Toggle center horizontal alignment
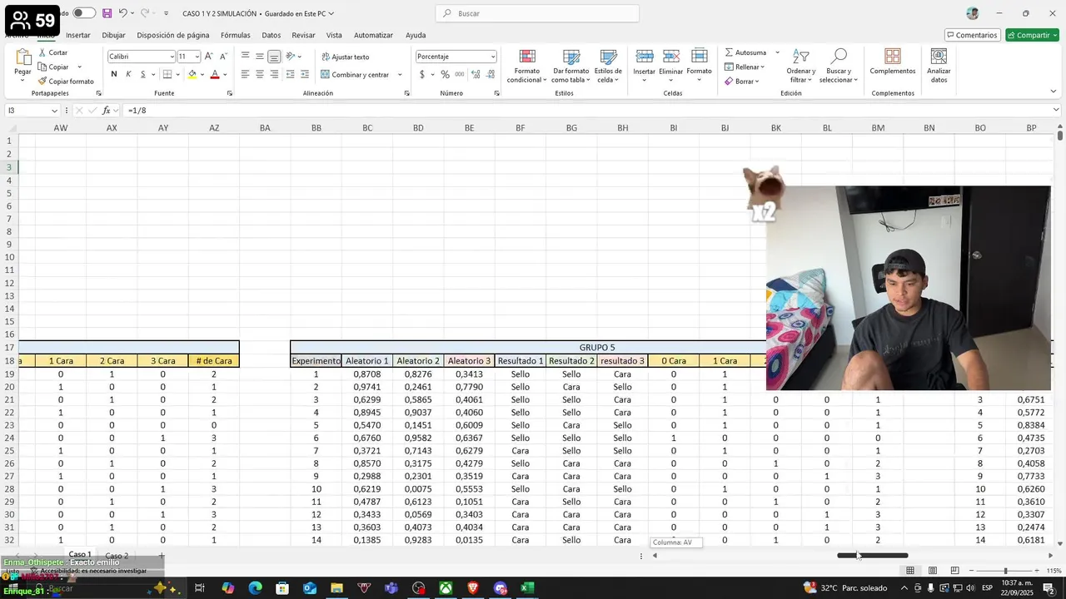 [260, 74]
